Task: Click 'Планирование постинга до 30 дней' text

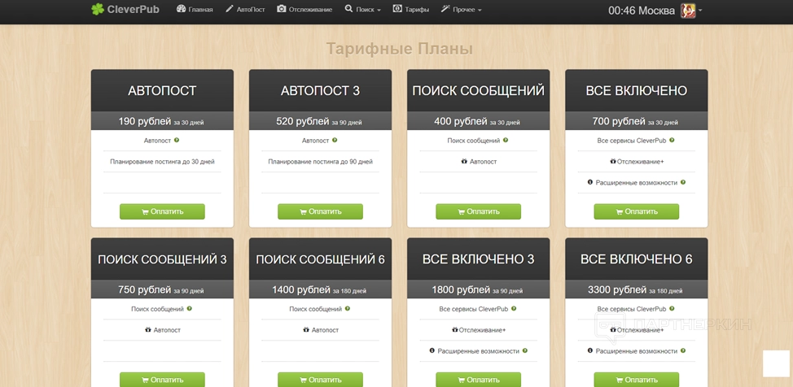Action: click(162, 162)
